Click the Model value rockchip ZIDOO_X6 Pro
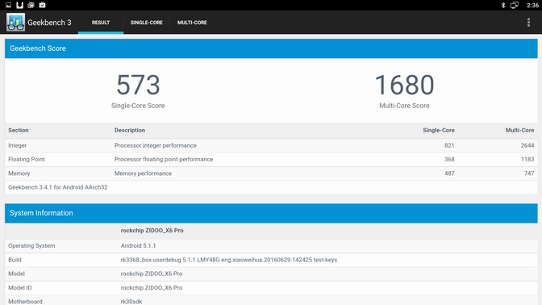 click(152, 274)
